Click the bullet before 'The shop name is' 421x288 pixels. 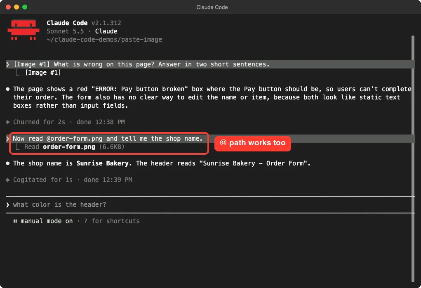[x=8, y=163]
